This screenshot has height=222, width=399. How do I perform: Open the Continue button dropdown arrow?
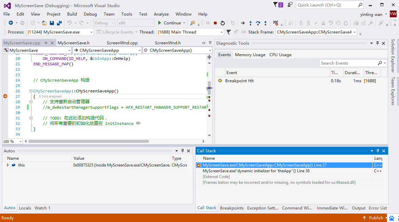point(184,23)
